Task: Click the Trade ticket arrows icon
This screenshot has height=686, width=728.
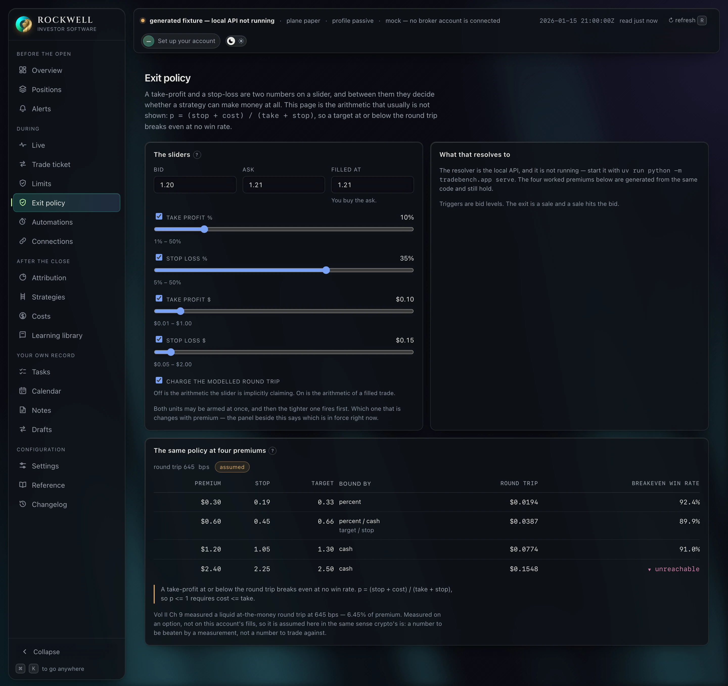Action: (x=23, y=164)
